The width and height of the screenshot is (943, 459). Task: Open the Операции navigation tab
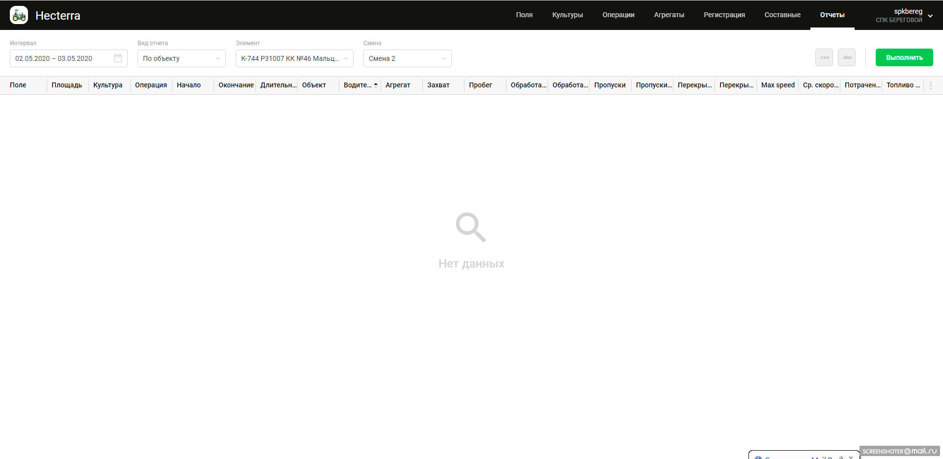tap(618, 15)
